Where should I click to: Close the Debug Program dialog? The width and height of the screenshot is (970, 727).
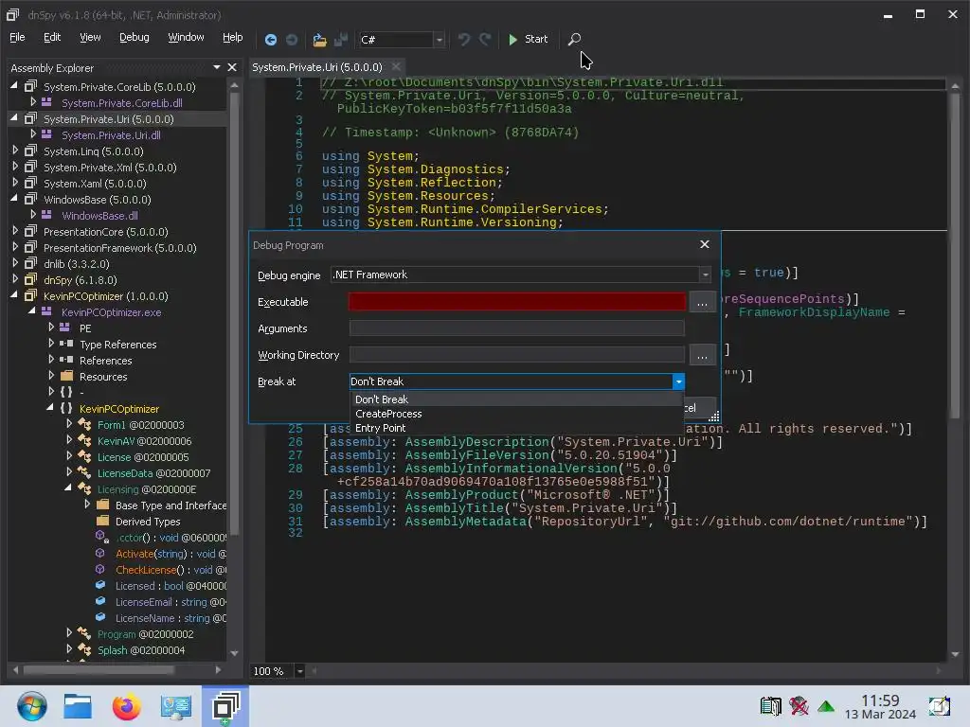click(x=704, y=244)
